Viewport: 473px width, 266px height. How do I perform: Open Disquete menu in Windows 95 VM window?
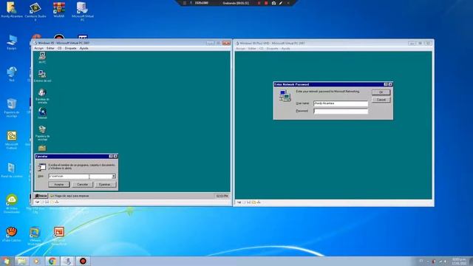tap(71, 48)
